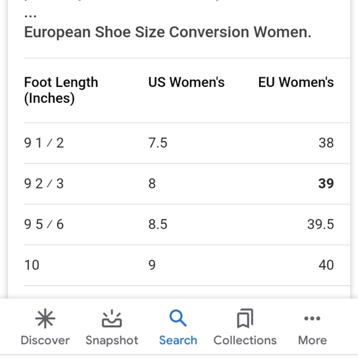Select the European Shoe Size Conversion Women heading
This screenshot has width=358, height=358.
[x=168, y=32]
